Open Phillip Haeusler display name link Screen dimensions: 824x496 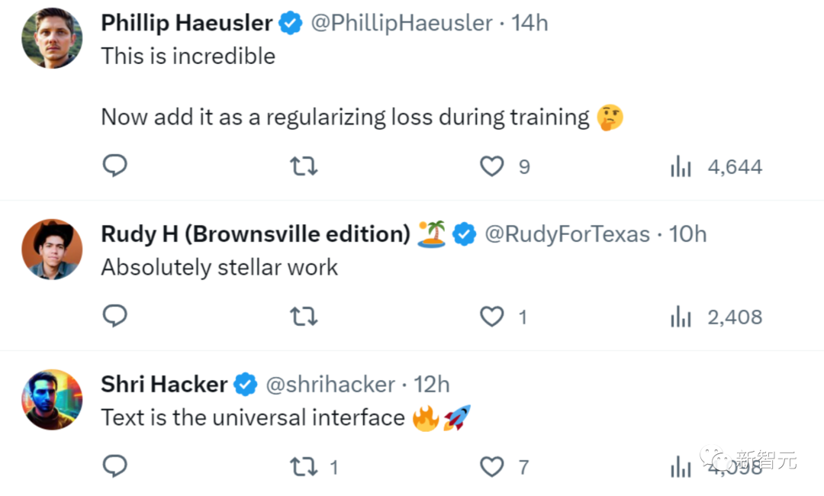[186, 24]
